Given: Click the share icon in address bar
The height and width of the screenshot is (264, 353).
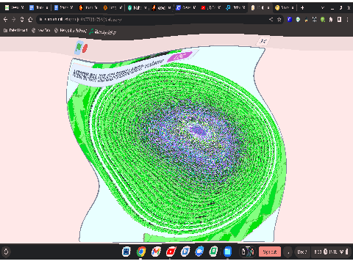Looking at the screenshot, I should click(271, 19).
